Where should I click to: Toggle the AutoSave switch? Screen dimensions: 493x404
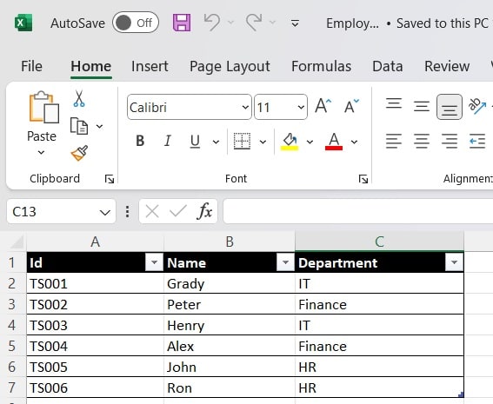[136, 23]
